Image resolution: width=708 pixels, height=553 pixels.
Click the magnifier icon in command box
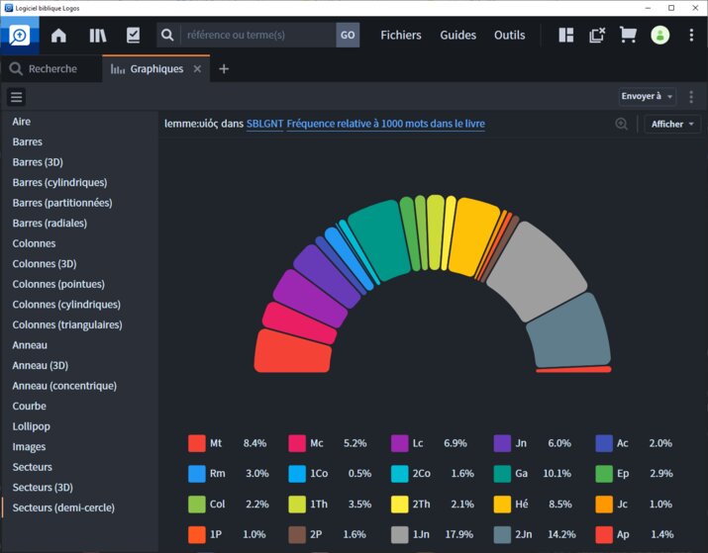pyautogui.click(x=167, y=36)
